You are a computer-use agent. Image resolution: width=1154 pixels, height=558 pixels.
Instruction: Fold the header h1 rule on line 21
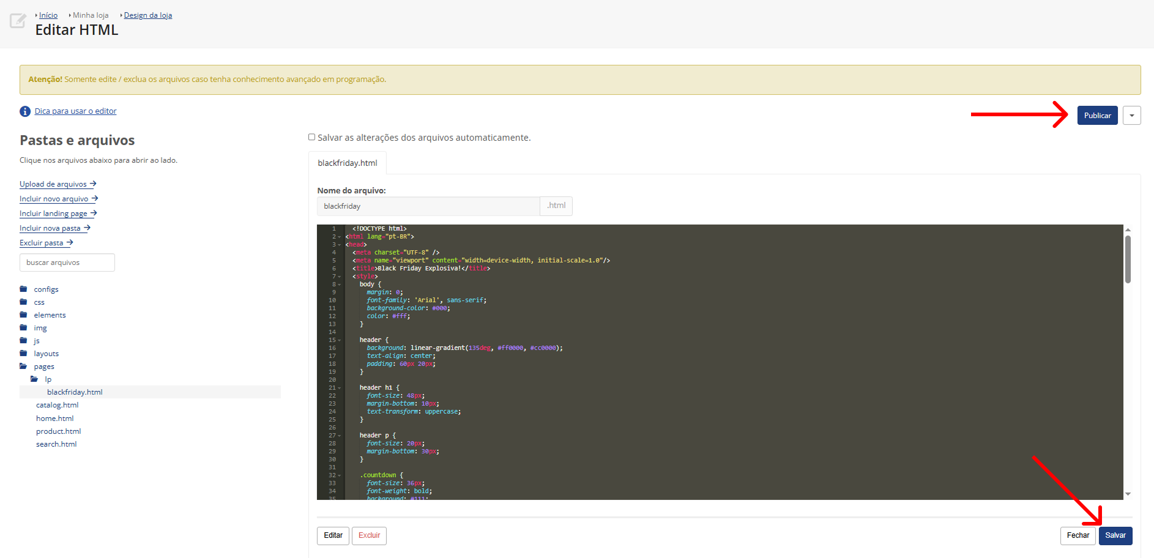(340, 388)
